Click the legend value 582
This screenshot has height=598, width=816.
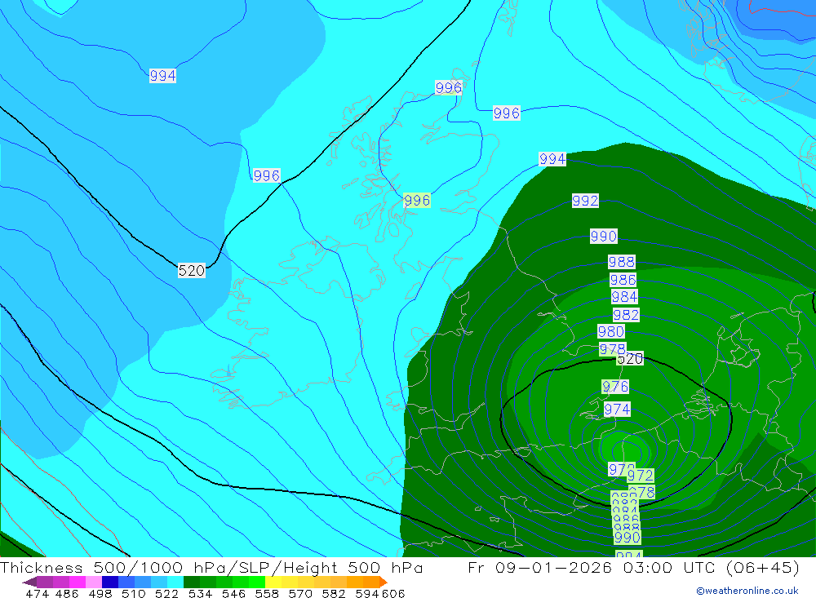[334, 593]
